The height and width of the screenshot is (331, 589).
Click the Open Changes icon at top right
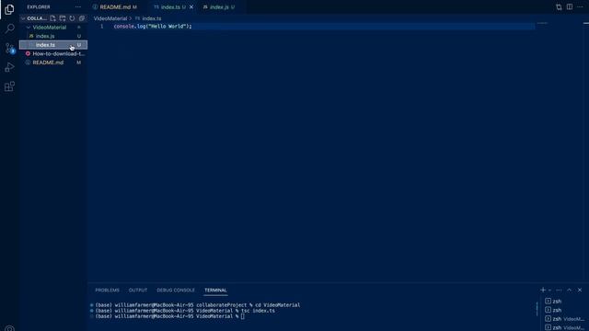(559, 7)
